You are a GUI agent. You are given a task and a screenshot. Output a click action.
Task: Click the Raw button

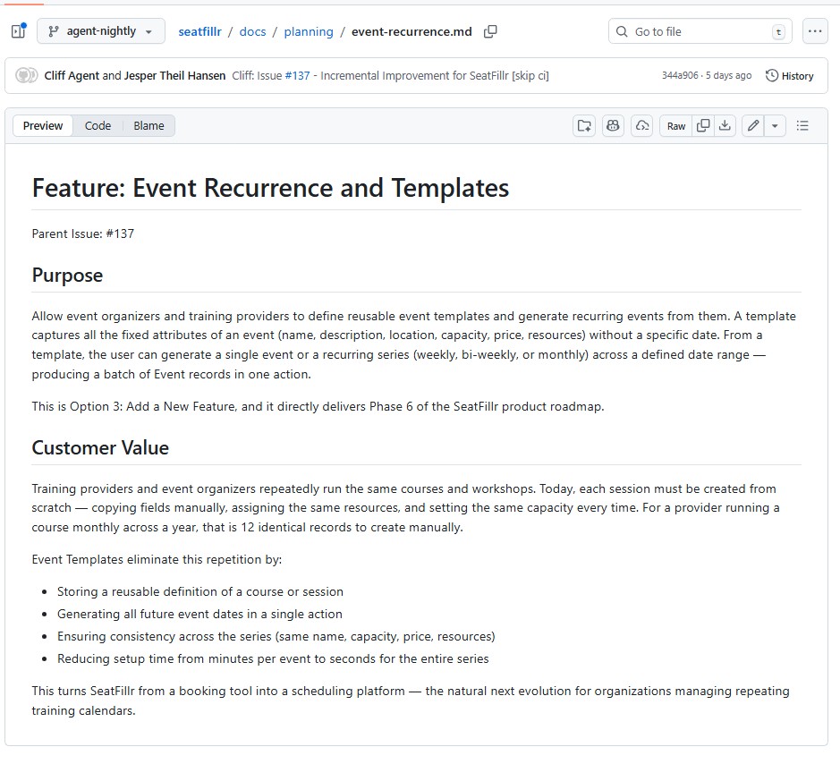(x=676, y=126)
